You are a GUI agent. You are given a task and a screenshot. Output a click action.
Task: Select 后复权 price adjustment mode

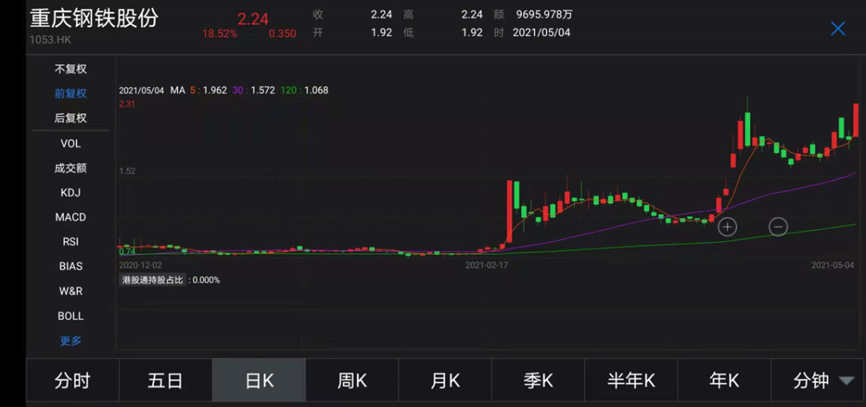point(71,118)
